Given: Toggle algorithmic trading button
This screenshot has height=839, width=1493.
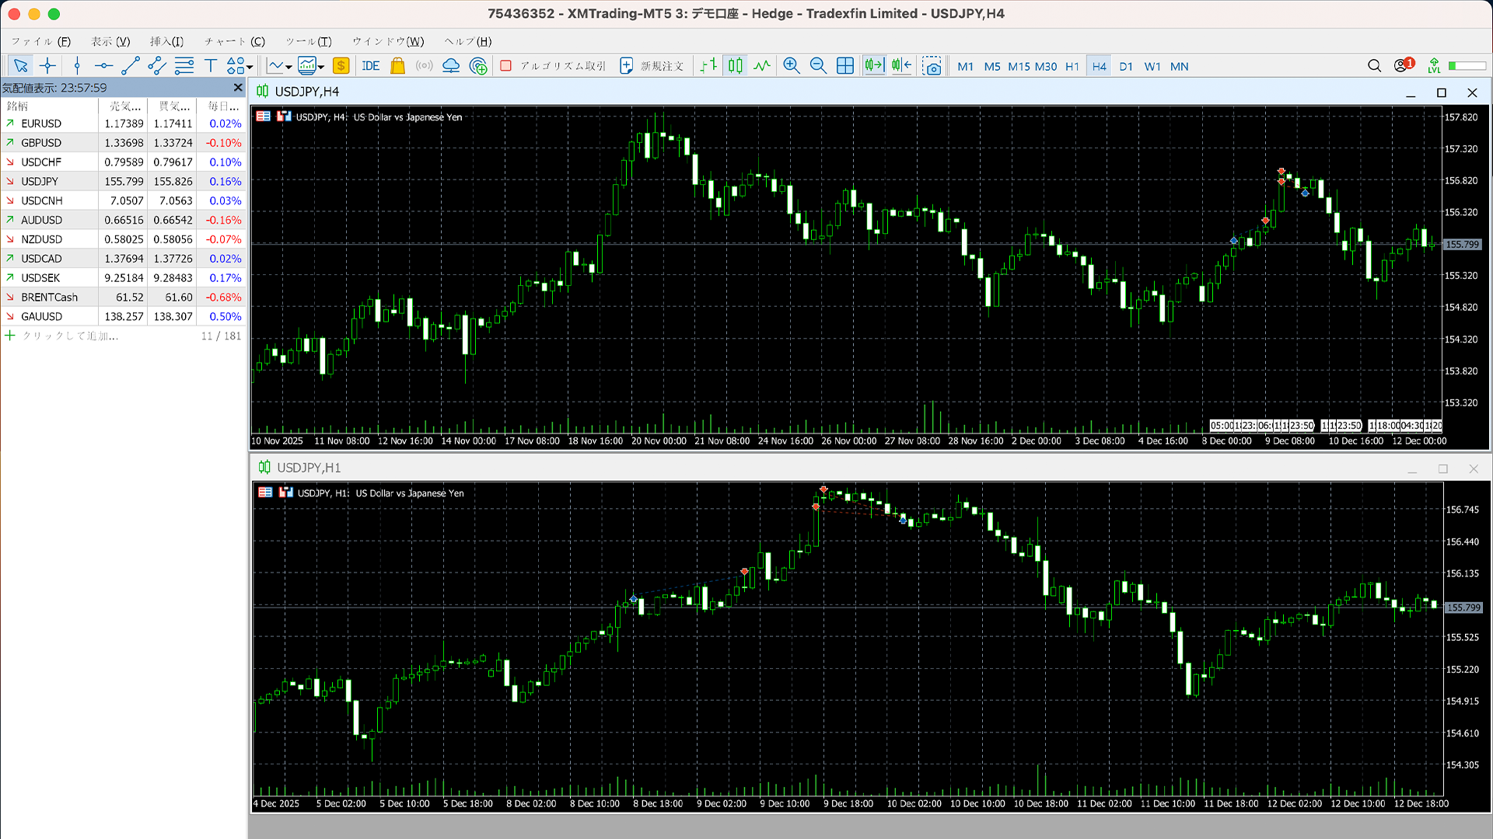Looking at the screenshot, I should [553, 66].
